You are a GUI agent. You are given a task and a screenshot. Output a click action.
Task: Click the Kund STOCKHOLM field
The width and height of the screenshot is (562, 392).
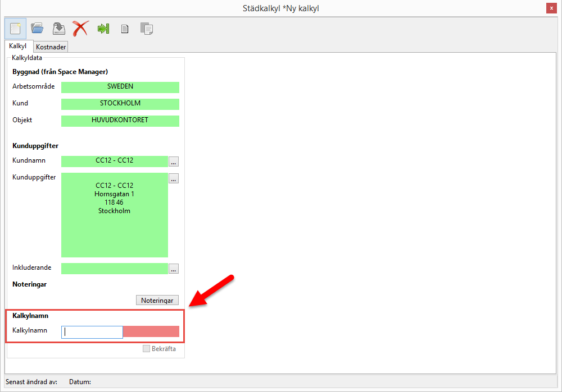(x=120, y=104)
